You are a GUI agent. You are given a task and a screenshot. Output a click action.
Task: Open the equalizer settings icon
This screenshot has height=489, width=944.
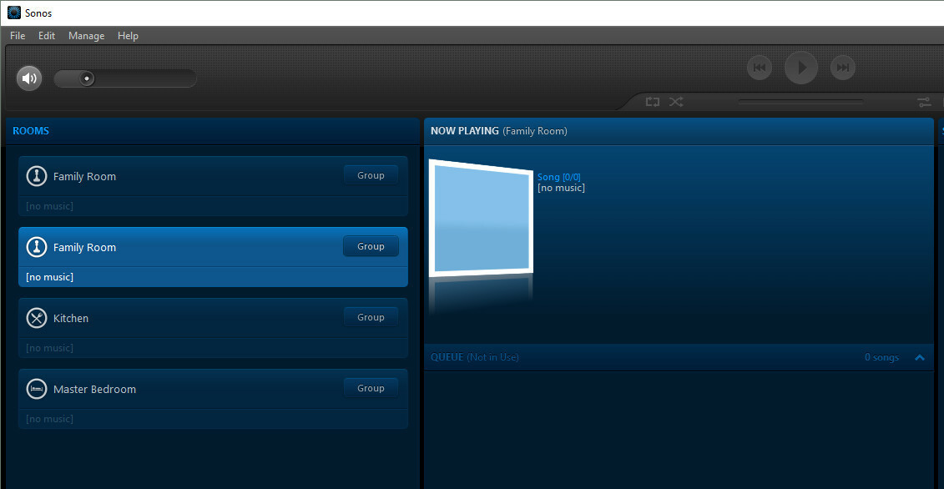(x=924, y=103)
